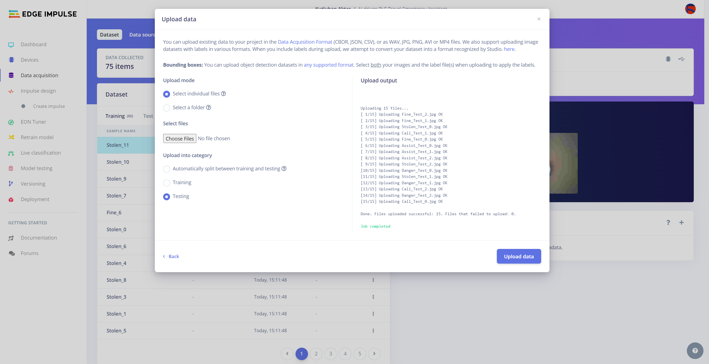This screenshot has width=709, height=364.
Task: Click the Retrain model sidebar icon
Action: click(12, 137)
